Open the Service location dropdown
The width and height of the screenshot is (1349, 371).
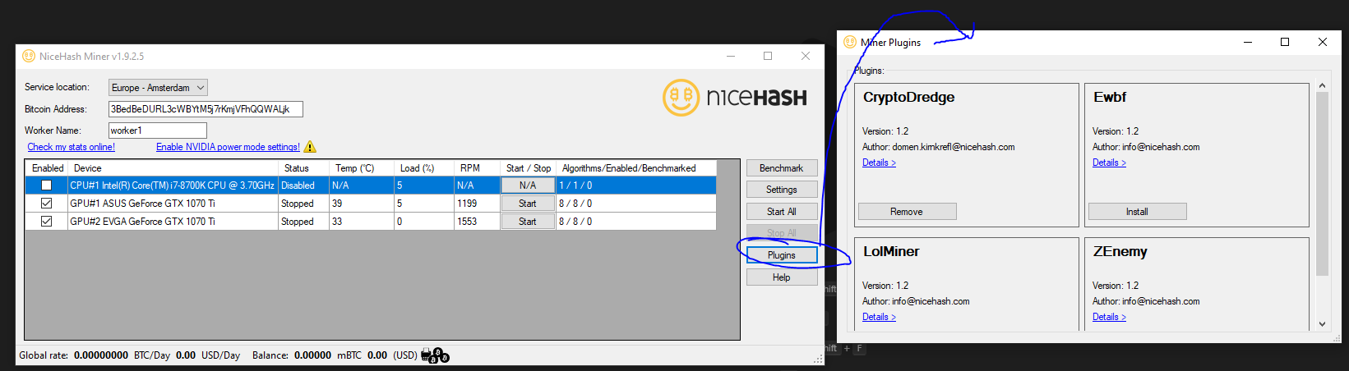click(158, 87)
